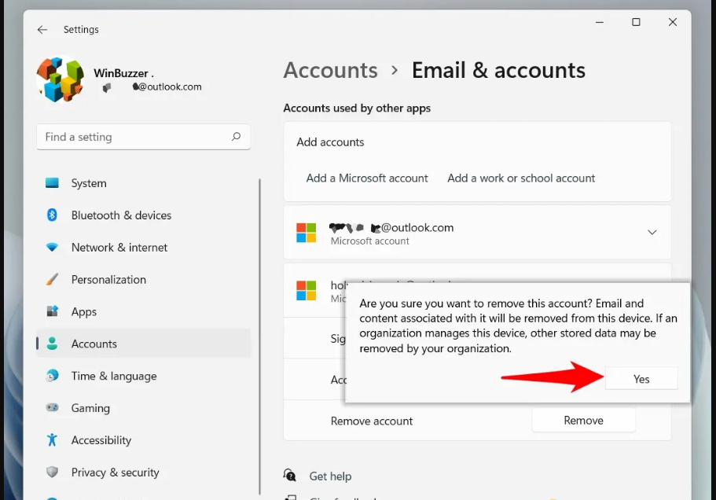Open Personalization settings

143,279
